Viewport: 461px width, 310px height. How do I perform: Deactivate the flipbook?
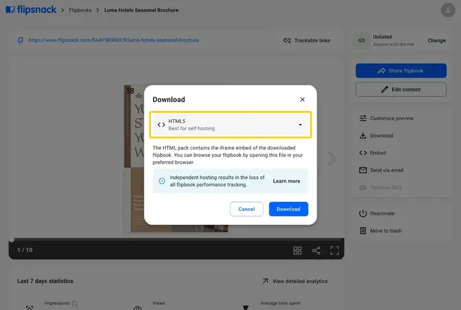376,214
